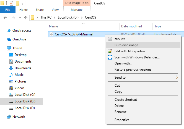Open Properties from the context menu
Screen dimensions: 184x129
[x=143, y=120]
